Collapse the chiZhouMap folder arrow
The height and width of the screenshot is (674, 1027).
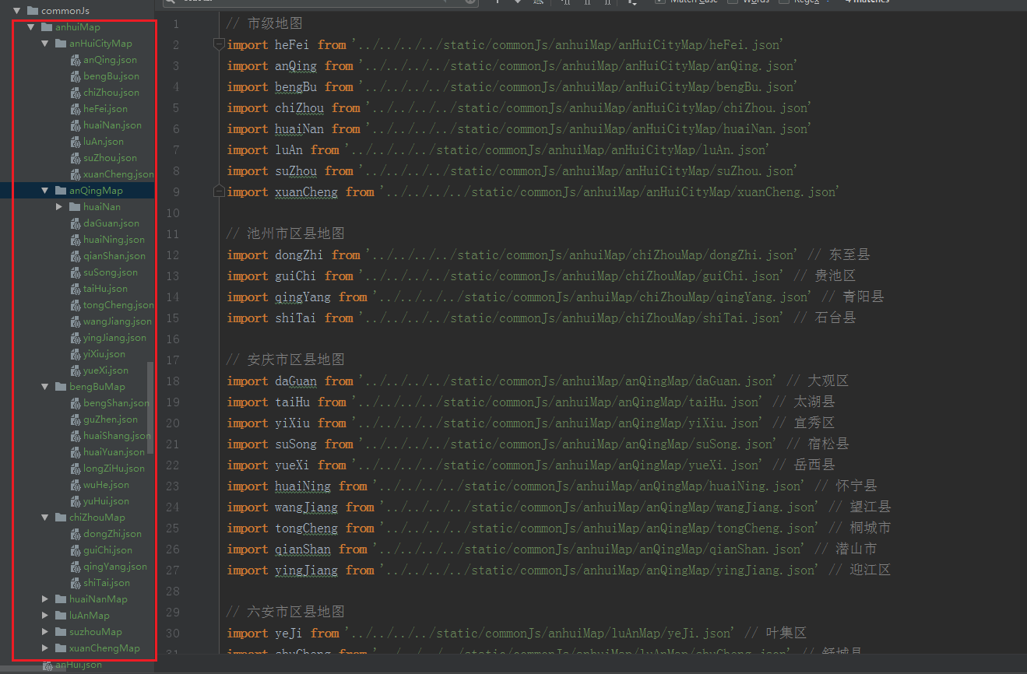coord(45,518)
